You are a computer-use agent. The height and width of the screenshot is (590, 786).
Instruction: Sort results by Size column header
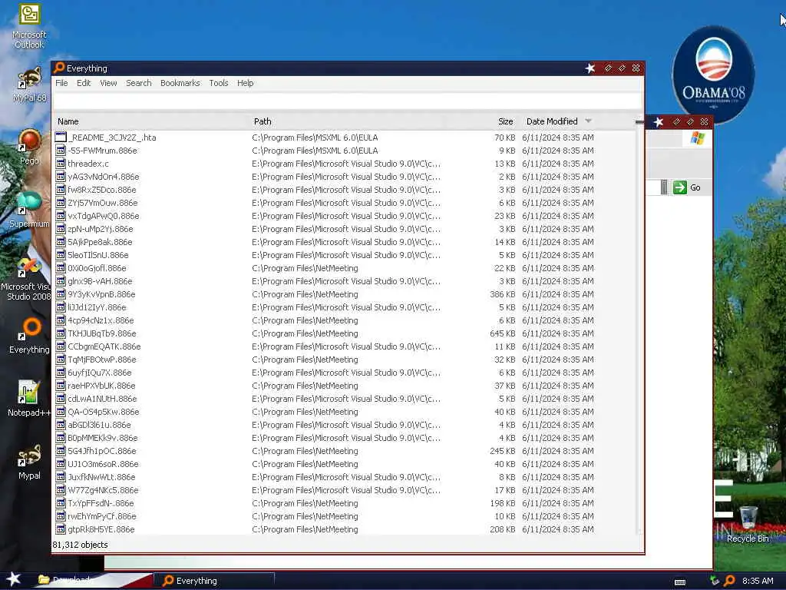pyautogui.click(x=505, y=121)
